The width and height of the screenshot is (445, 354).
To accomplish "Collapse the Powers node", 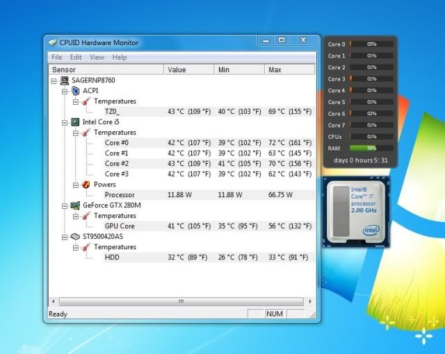I will (76, 185).
